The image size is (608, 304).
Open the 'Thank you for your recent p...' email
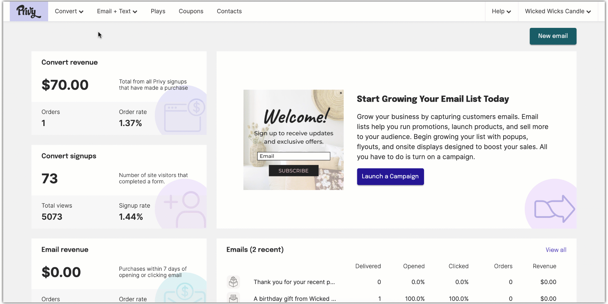tap(294, 282)
